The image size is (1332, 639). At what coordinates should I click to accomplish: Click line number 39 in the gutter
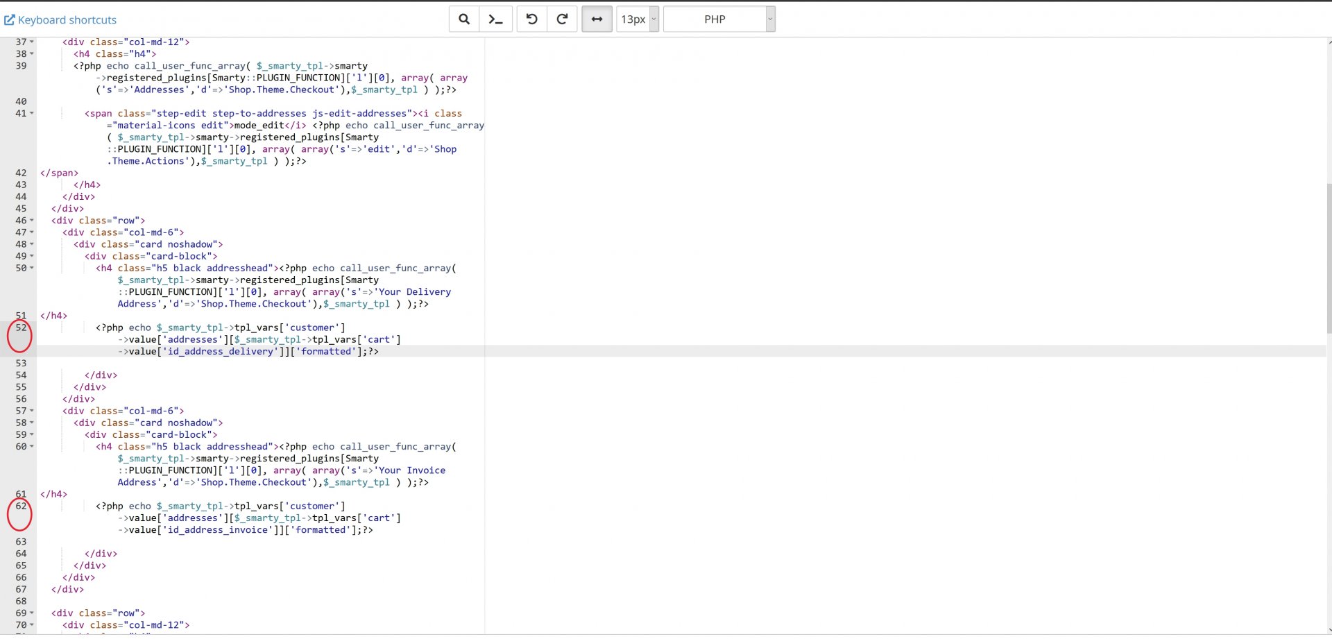(x=21, y=66)
